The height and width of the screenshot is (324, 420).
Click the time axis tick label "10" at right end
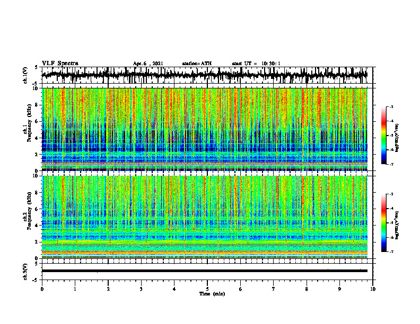click(373, 289)
